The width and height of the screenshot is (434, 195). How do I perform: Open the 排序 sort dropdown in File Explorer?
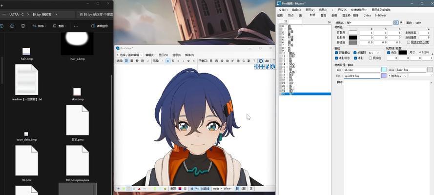point(40,26)
